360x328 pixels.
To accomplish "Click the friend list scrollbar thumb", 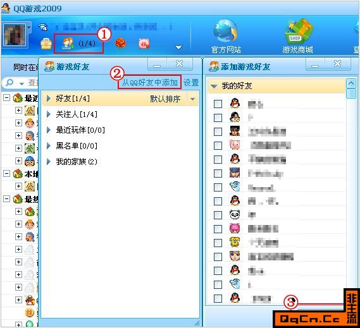I will pos(351,94).
